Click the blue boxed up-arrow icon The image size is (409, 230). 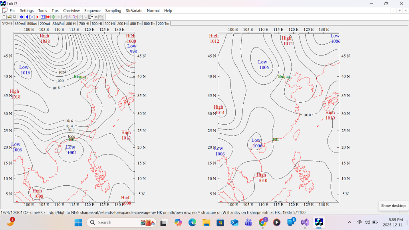coord(43,17)
